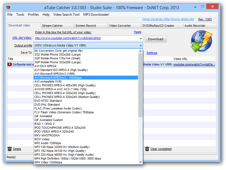Viewport: 226px width, 170px height.
Task: Open the Help menu
Action: [46, 15]
